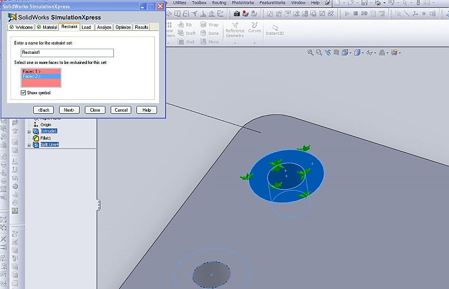Expand the Extrude1 tree node
The height and width of the screenshot is (289, 449).
coord(29,131)
